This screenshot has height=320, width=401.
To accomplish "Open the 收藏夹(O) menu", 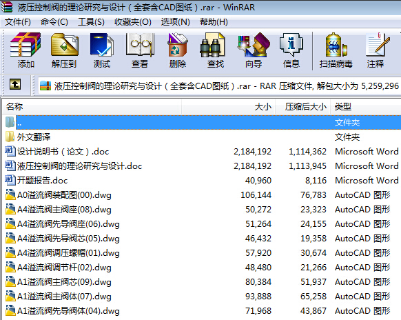I will 133,22.
